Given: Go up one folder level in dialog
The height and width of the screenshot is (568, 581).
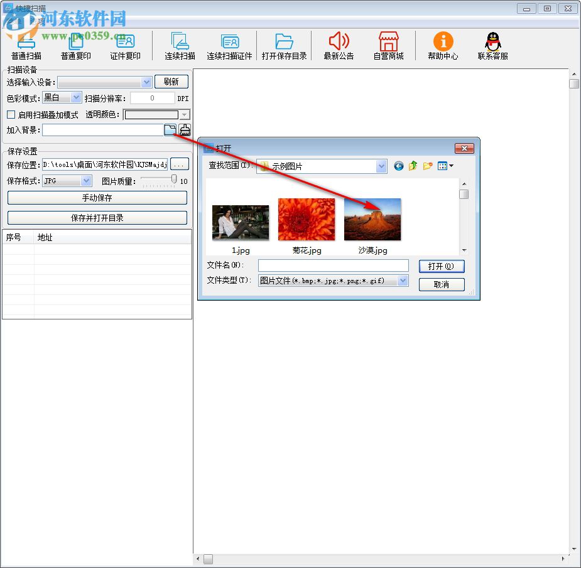Looking at the screenshot, I should point(413,166).
